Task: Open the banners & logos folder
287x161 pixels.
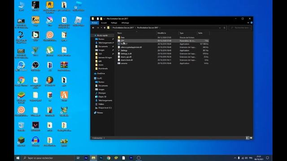Action: click(x=105, y=58)
